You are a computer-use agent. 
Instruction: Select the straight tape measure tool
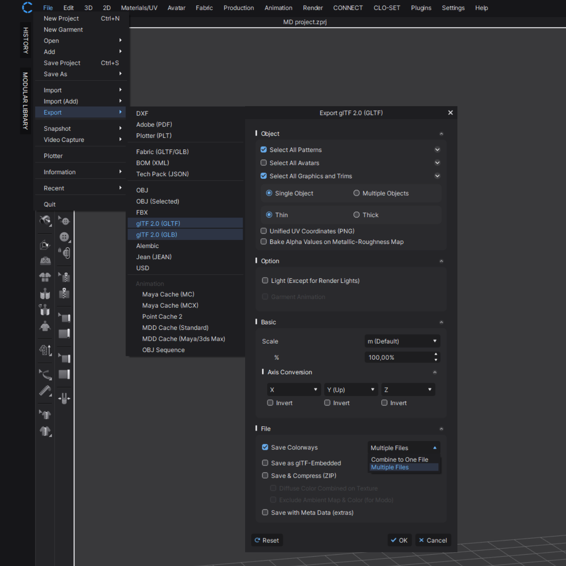pyautogui.click(x=45, y=391)
